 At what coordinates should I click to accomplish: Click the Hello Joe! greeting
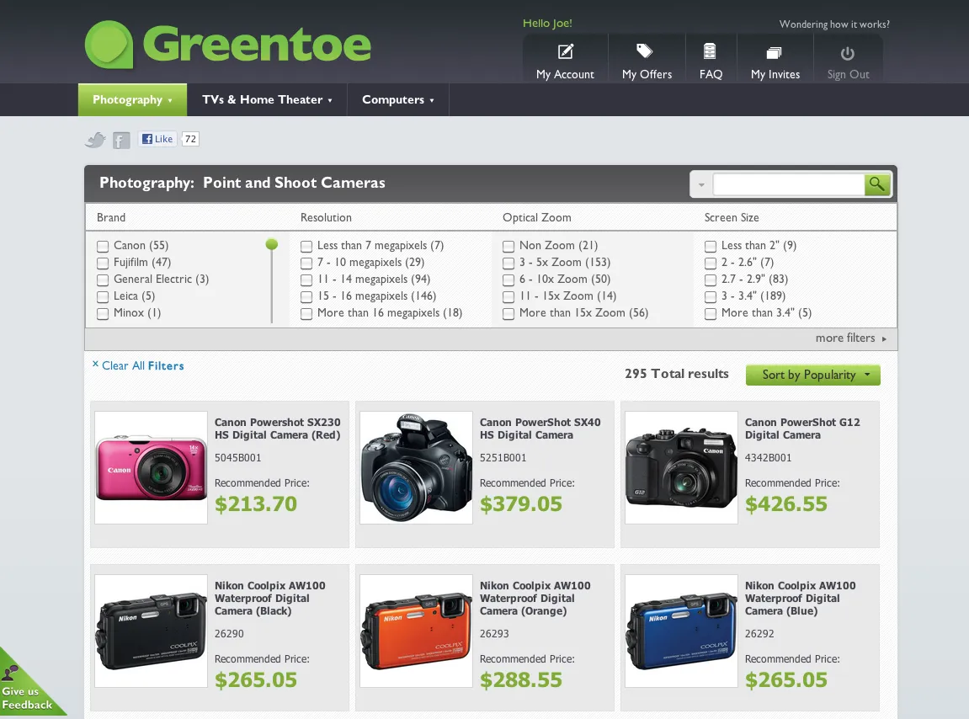pos(547,23)
